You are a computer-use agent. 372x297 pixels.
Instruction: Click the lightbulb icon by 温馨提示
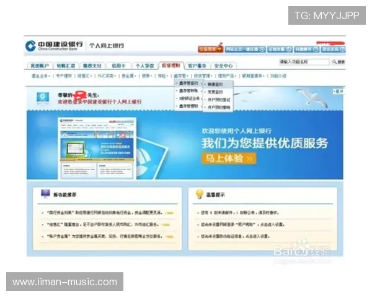pyautogui.click(x=200, y=194)
